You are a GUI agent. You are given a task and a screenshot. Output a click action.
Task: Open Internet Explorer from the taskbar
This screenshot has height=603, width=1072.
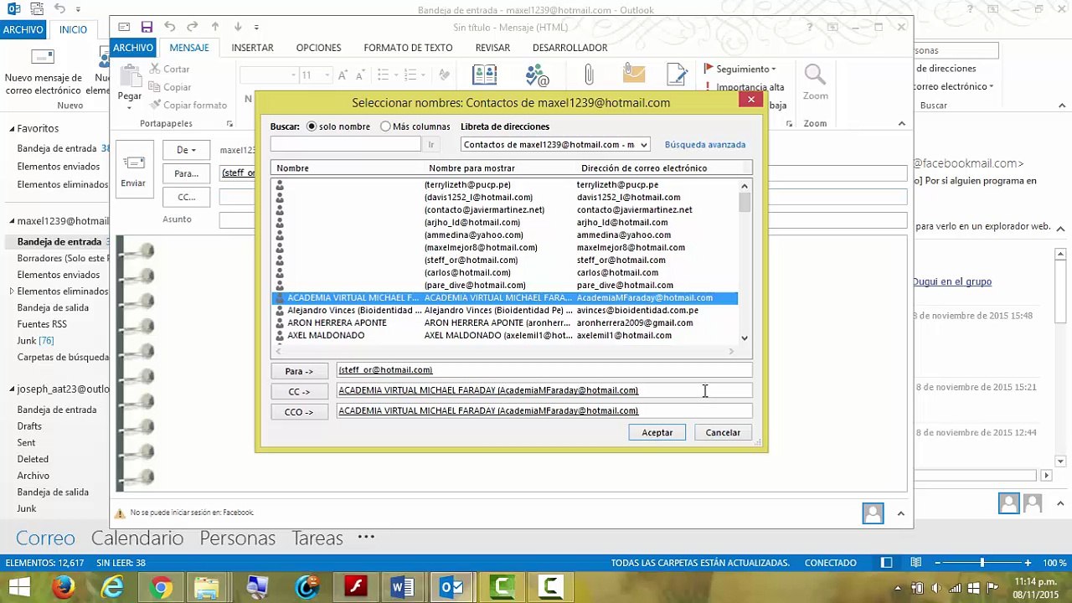click(112, 587)
